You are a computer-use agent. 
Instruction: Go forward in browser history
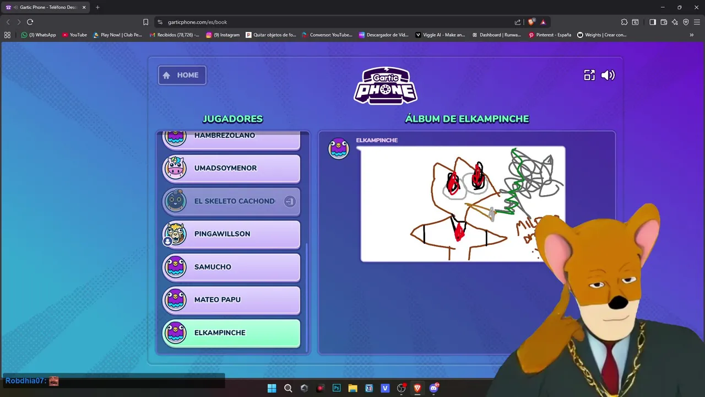pyautogui.click(x=19, y=22)
